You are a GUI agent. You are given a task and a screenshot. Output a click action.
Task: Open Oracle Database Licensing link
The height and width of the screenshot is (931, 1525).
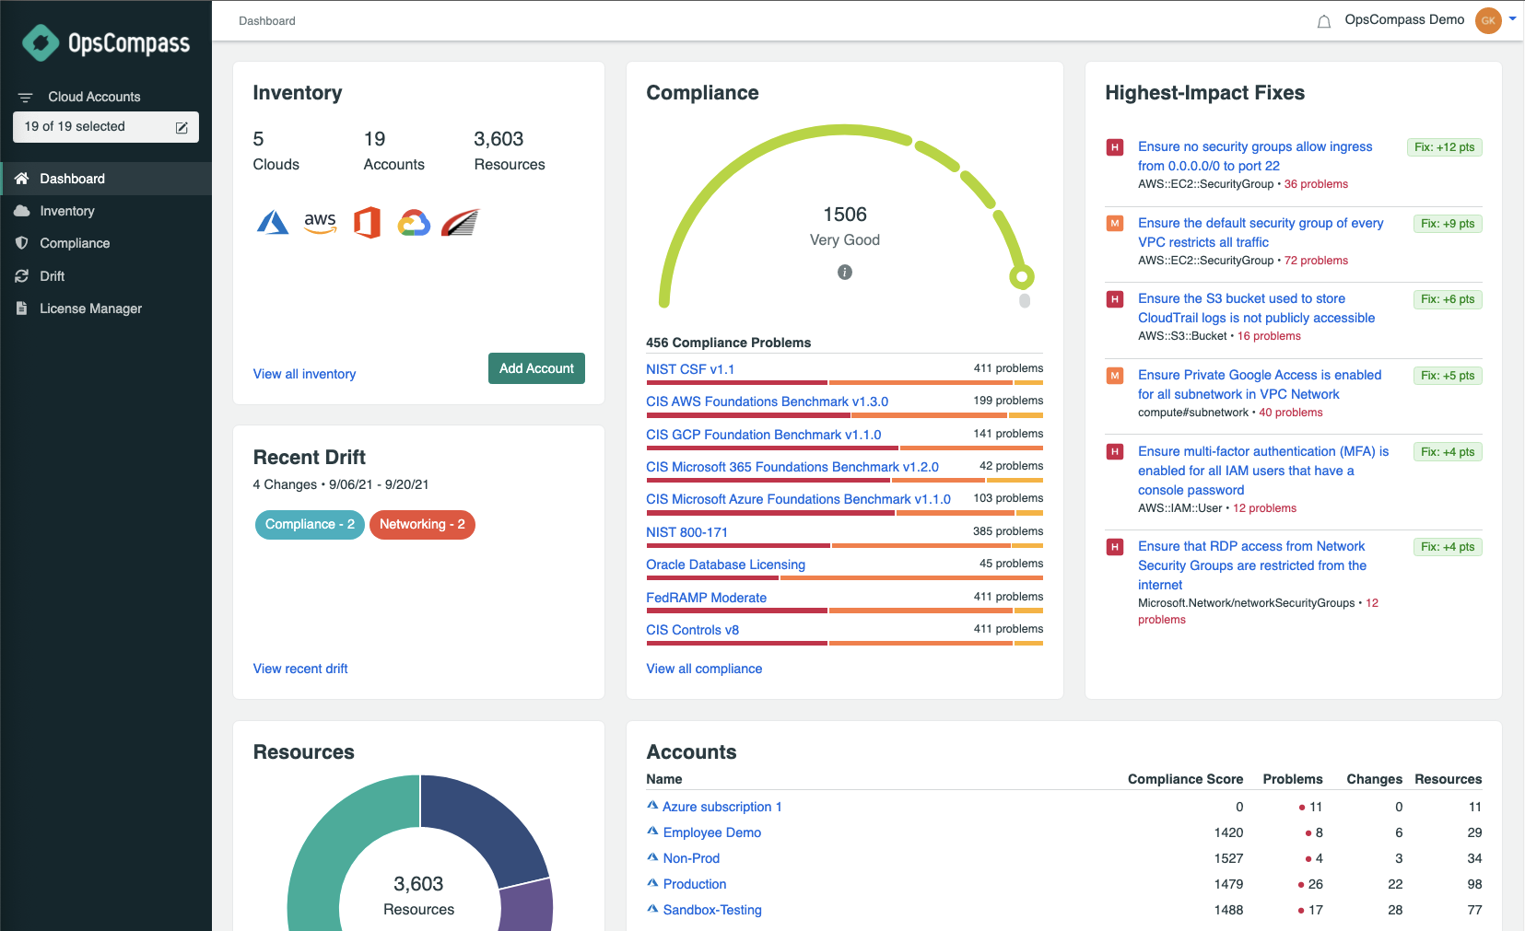[x=725, y=564]
